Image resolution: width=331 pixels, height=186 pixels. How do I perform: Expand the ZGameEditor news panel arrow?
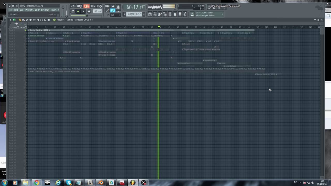pyautogui.click(x=223, y=14)
